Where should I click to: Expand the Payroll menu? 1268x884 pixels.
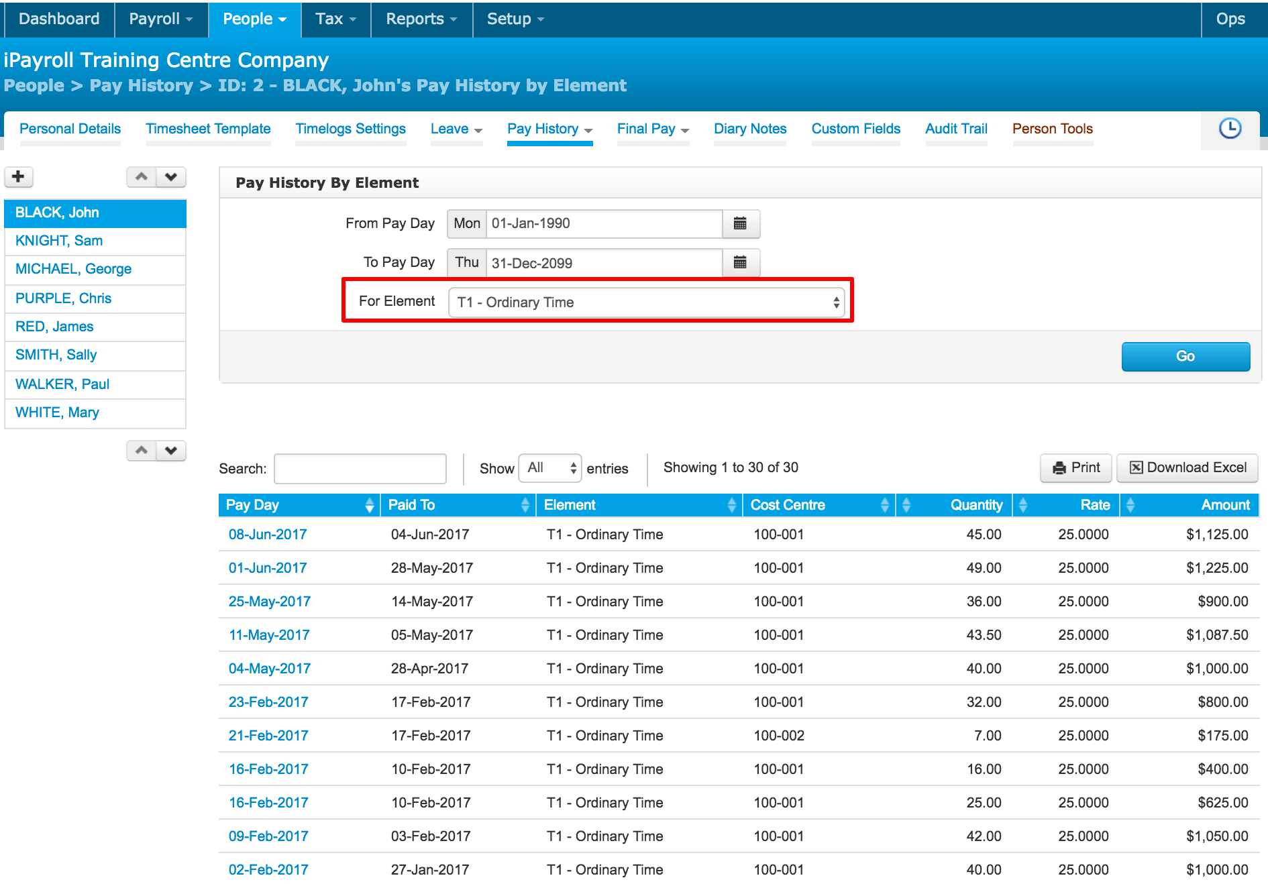pos(161,19)
